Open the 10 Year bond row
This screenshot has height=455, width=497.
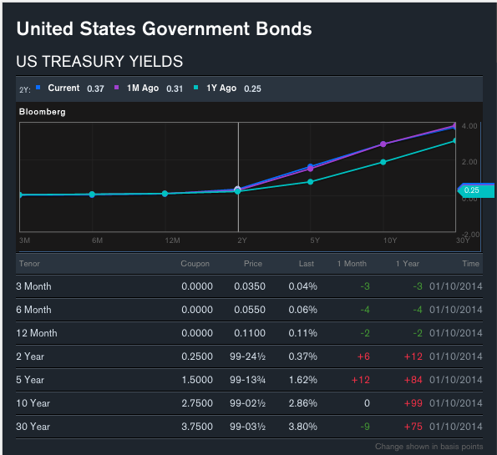249,403
